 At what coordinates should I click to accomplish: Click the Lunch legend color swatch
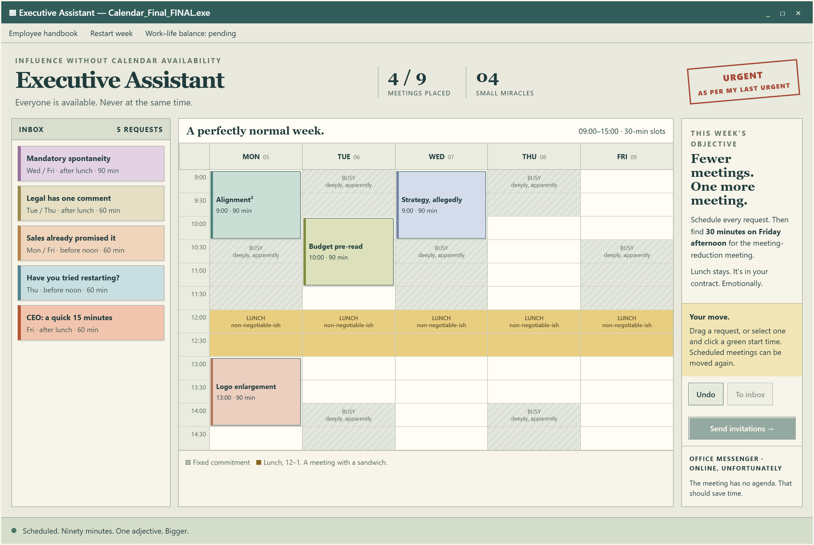pos(258,462)
